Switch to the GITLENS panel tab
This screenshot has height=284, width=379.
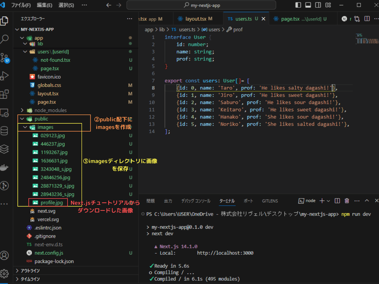click(x=270, y=201)
